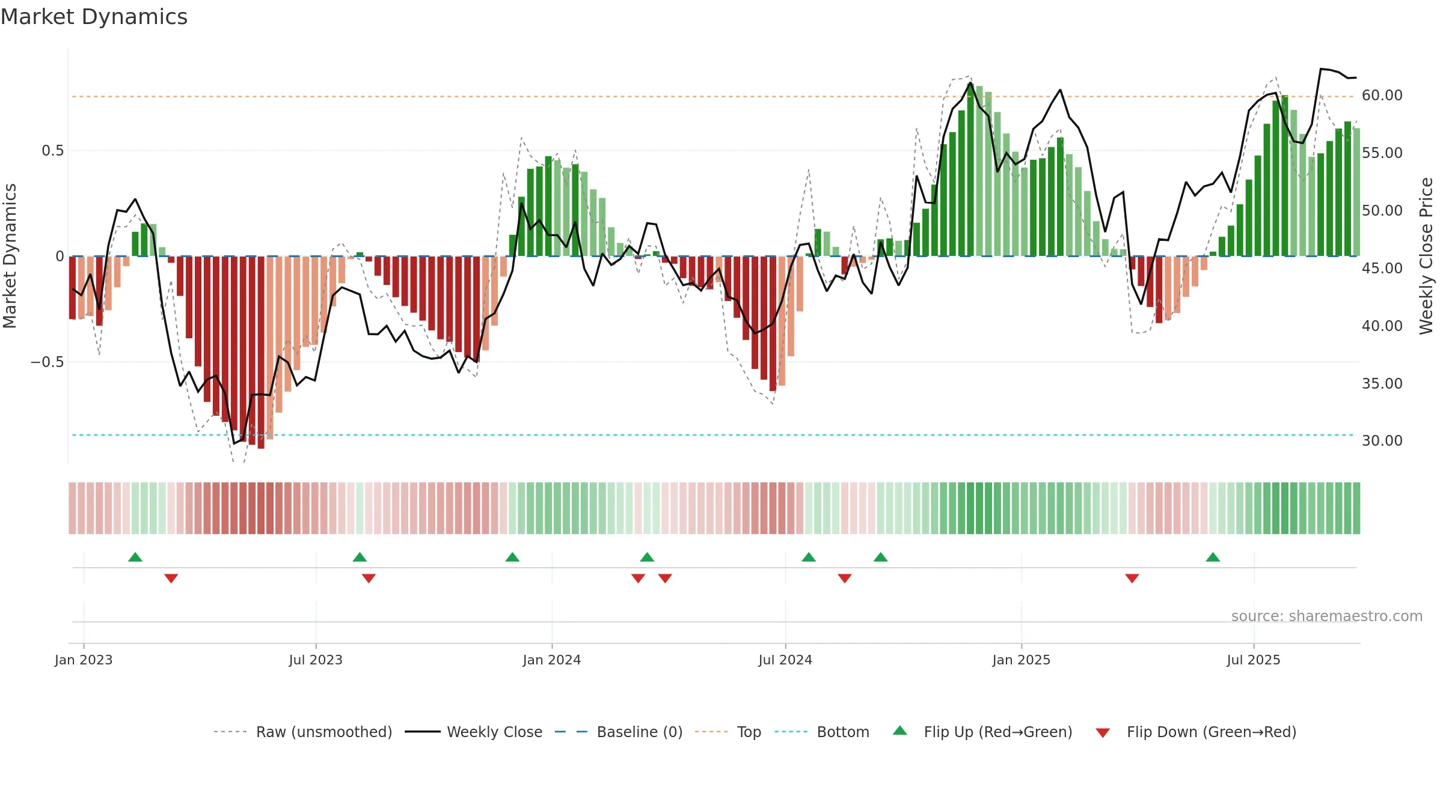1443x811 pixels.
Task: Click the 45.00 price axis label
Action: click(1382, 269)
